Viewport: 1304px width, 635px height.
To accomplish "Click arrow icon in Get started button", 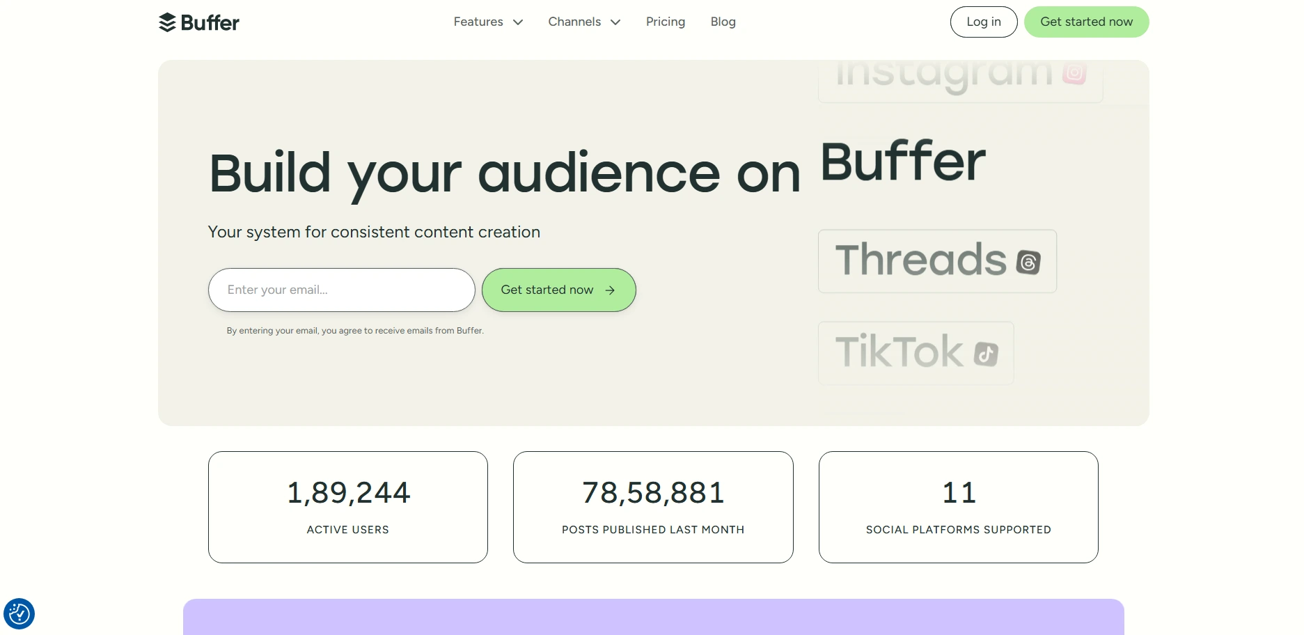I will [610, 290].
